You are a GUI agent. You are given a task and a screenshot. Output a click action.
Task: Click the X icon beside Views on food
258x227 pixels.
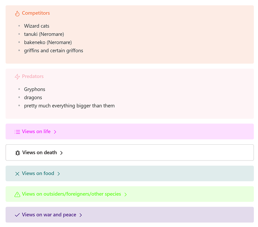(17, 174)
